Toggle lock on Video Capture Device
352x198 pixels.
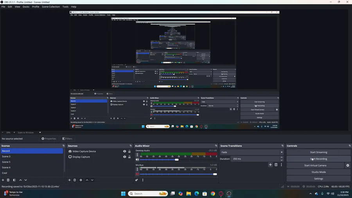[x=129, y=151]
